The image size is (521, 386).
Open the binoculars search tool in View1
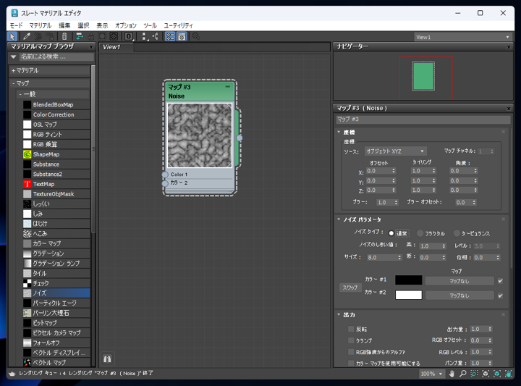(107, 358)
